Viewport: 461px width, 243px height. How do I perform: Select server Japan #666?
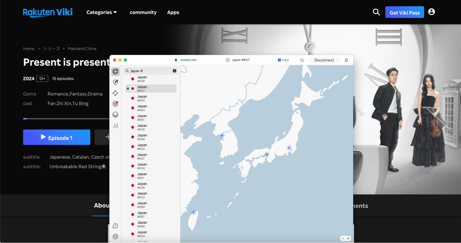click(151, 224)
